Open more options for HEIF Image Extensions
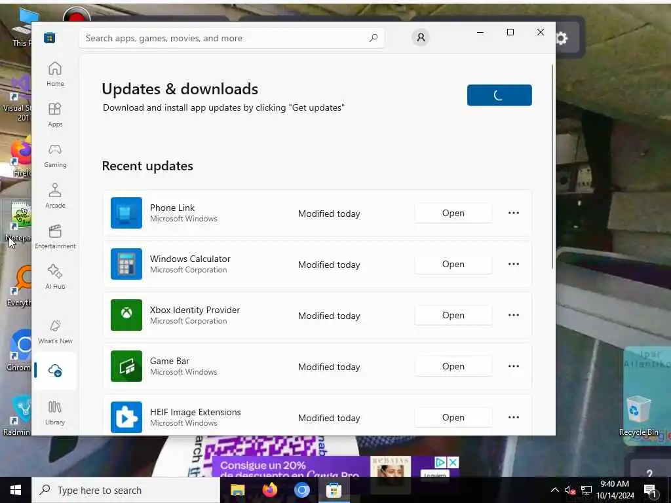The width and height of the screenshot is (671, 503). coord(514,417)
